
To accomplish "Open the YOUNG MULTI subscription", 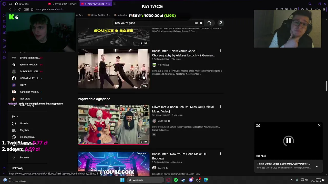I will click(x=27, y=78).
